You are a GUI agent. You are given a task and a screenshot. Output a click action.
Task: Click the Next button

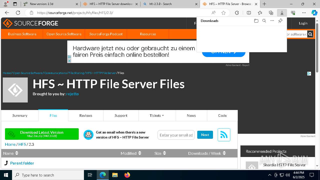205,135
